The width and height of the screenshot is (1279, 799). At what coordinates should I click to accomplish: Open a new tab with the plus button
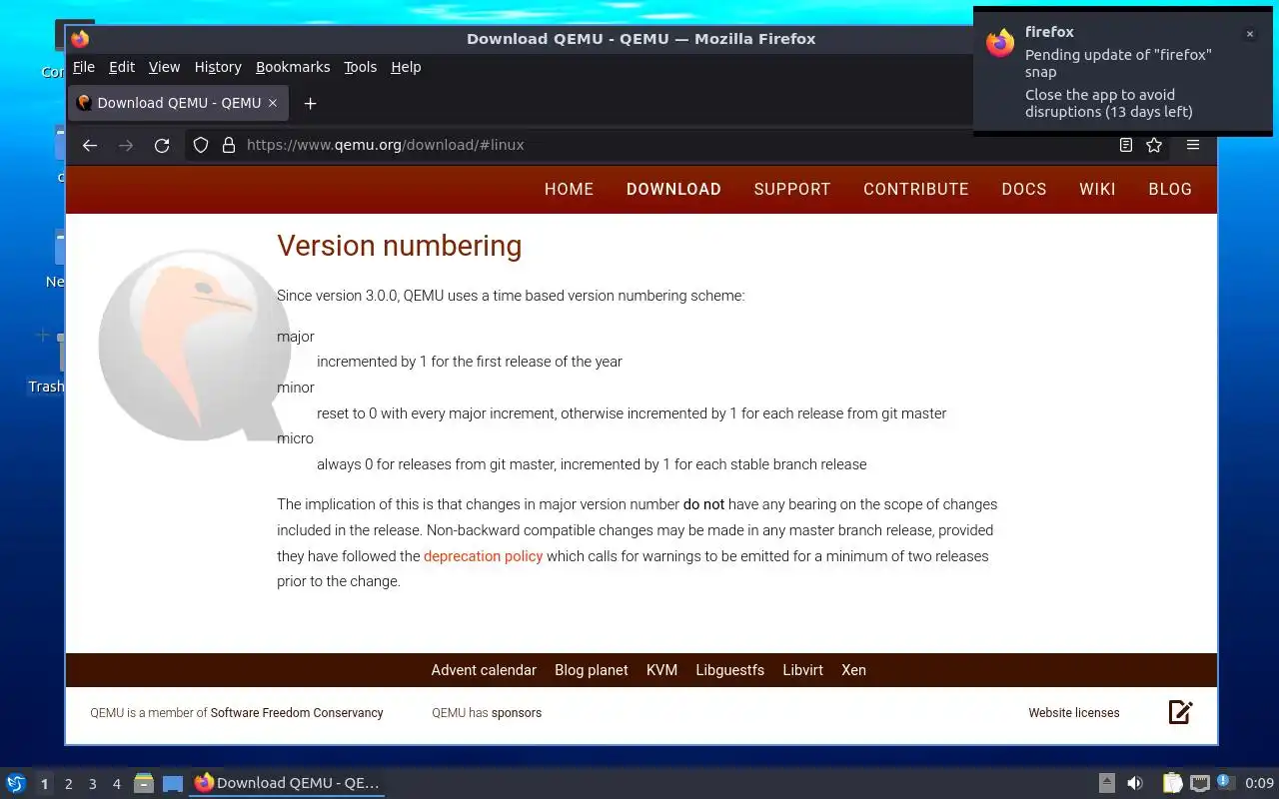[310, 103]
